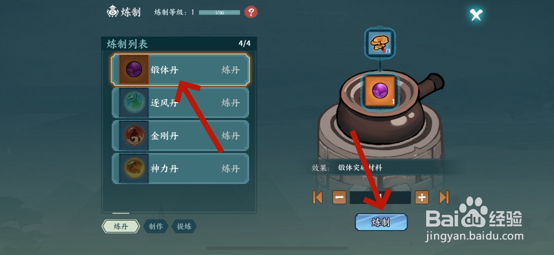Click the blue 炼制 craft button

tap(381, 222)
